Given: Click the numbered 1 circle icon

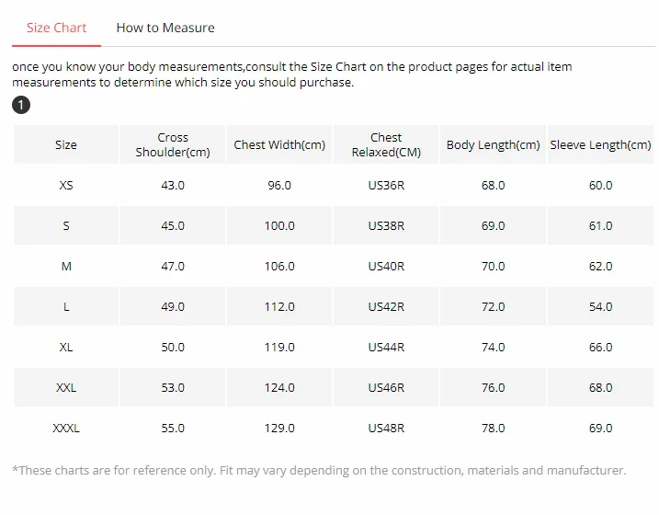Looking at the screenshot, I should click(21, 105).
